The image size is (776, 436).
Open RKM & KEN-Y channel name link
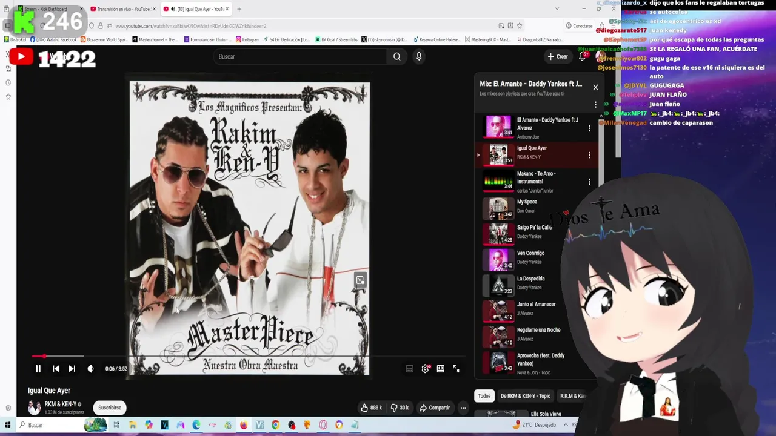coord(60,404)
